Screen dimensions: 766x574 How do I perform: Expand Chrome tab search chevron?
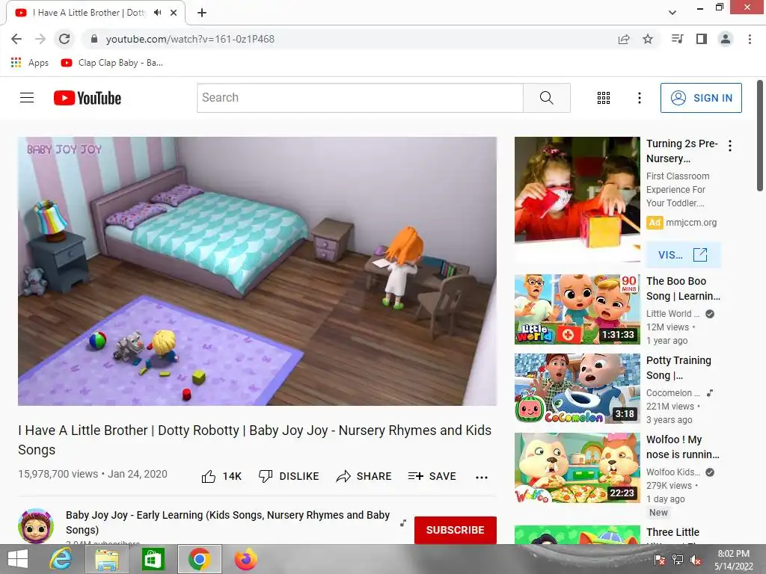(x=672, y=13)
